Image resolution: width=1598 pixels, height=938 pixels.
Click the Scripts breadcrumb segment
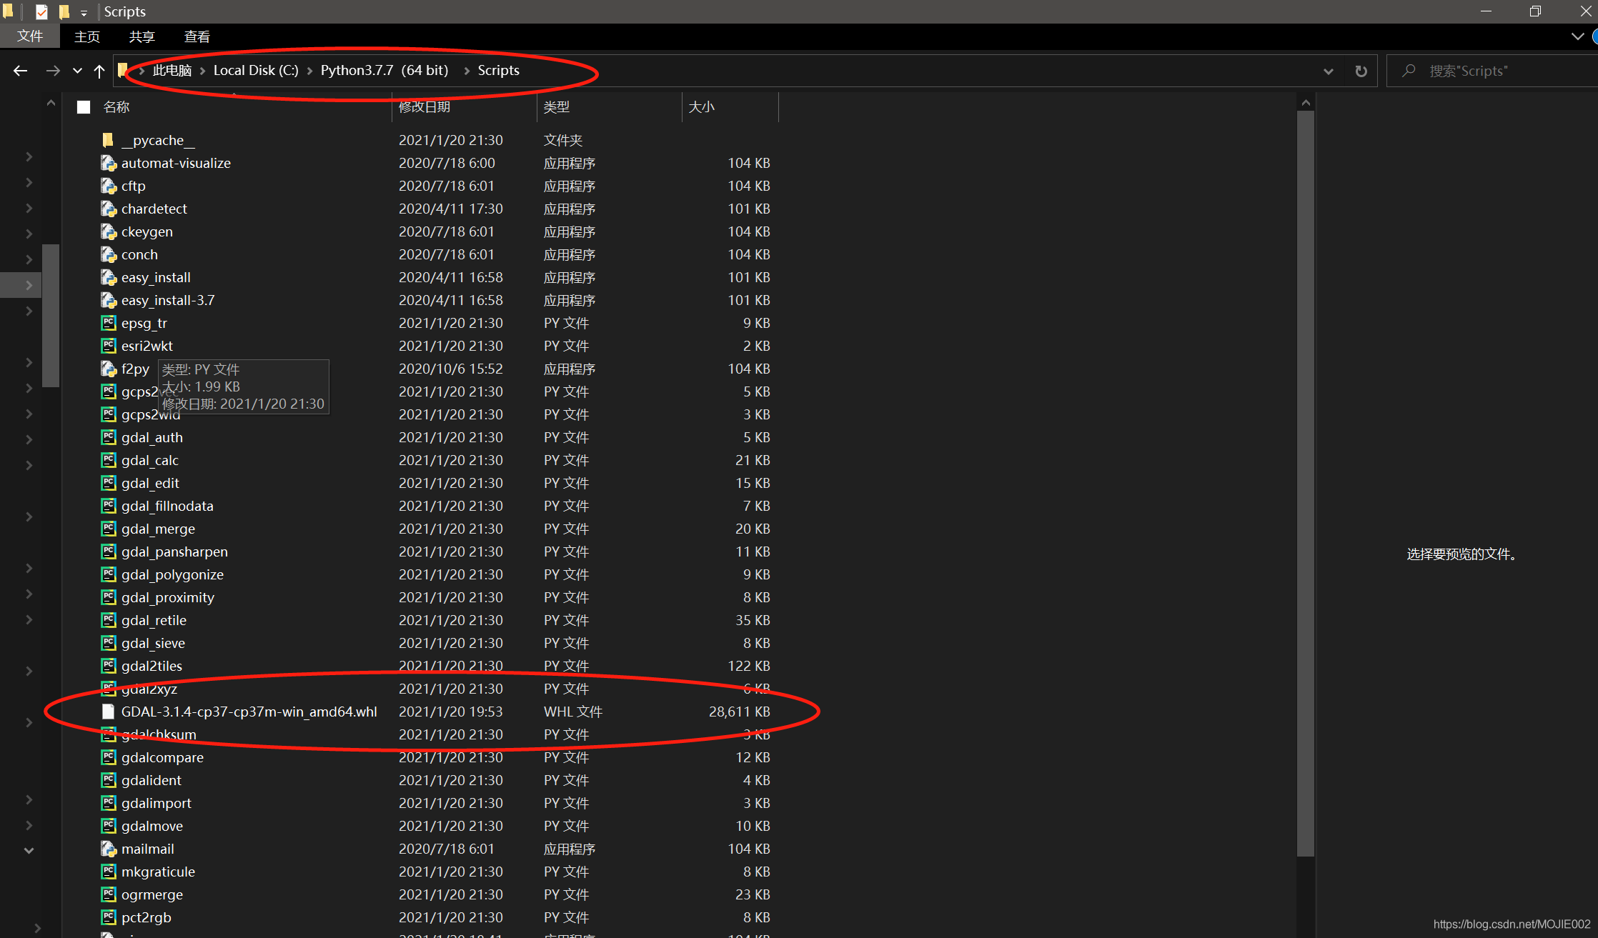(x=499, y=71)
